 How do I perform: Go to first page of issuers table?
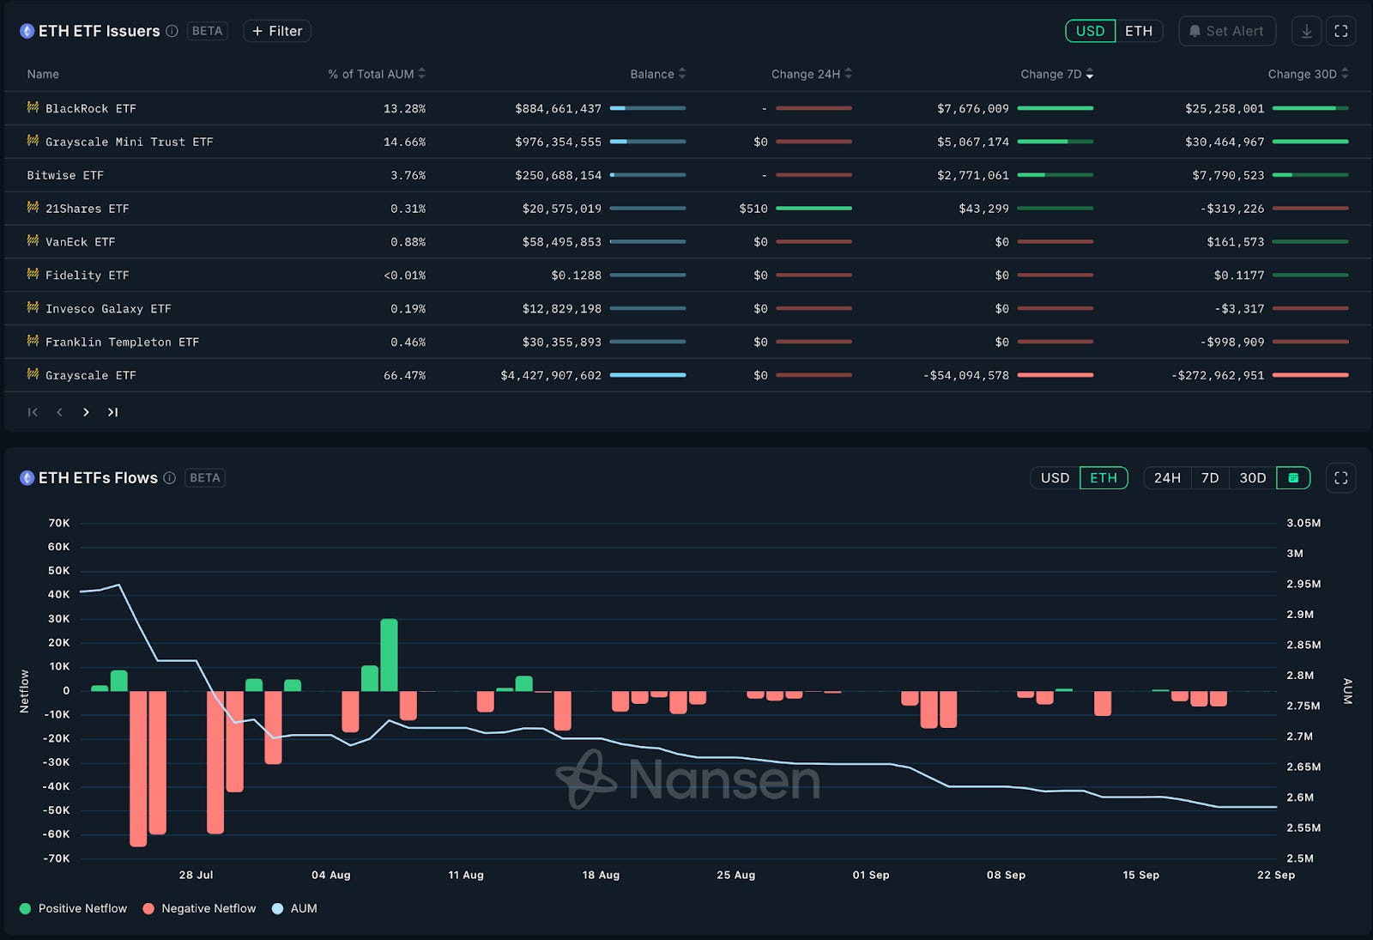(33, 412)
